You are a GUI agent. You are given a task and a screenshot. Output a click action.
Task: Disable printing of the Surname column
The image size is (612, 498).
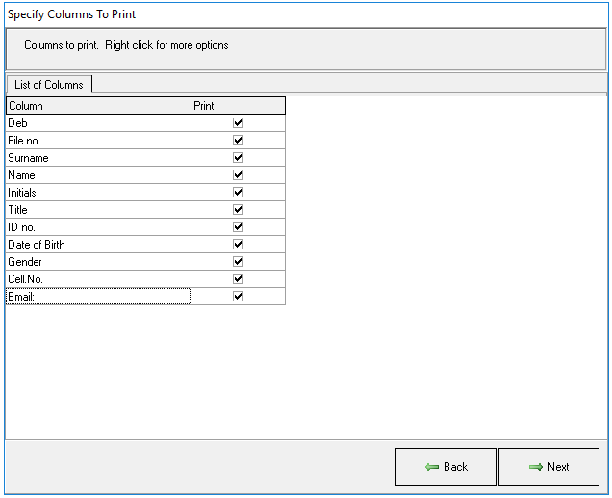[x=238, y=157]
